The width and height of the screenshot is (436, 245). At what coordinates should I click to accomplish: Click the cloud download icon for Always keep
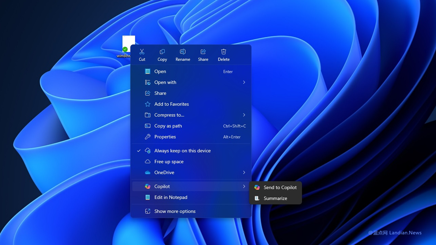[x=147, y=151]
